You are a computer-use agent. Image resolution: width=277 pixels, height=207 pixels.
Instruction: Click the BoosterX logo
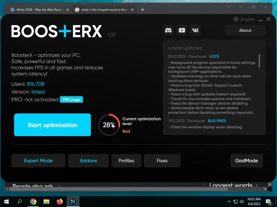[57, 31]
